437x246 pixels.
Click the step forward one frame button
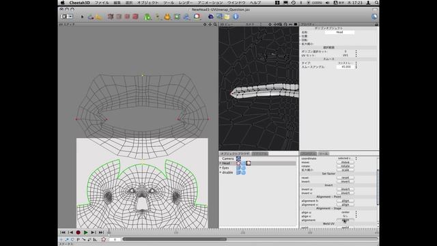(x=94, y=232)
